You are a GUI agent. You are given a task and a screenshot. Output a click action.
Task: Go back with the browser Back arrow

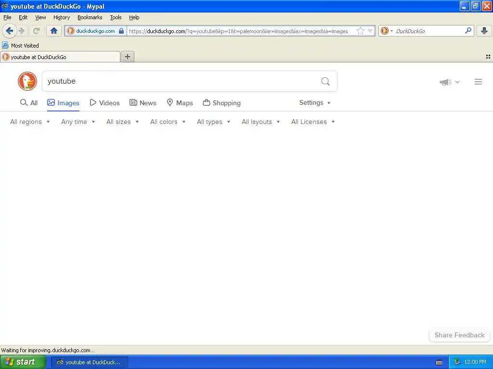click(x=9, y=31)
